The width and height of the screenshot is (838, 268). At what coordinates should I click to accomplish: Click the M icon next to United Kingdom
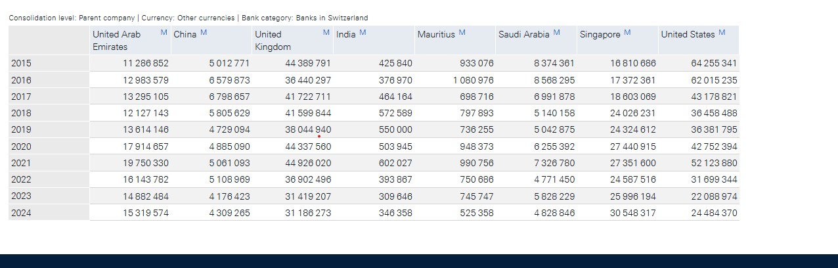click(326, 33)
